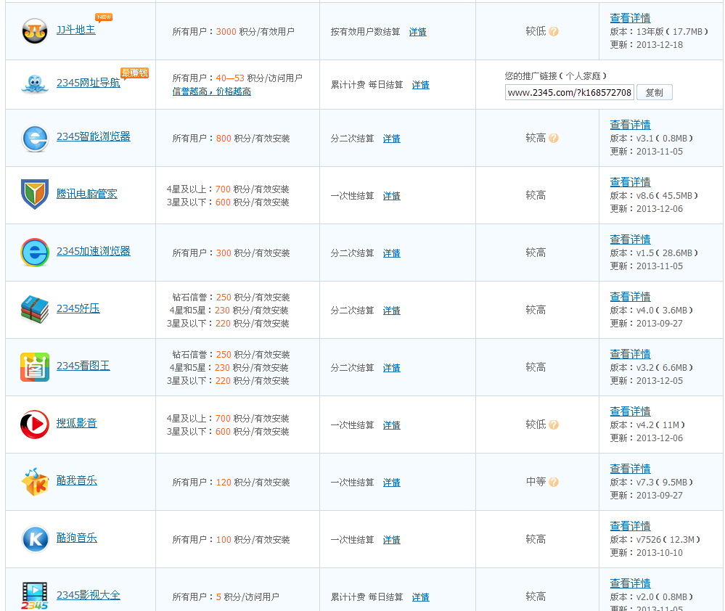
Task: Click the 最赚钱 badge on 2345网址导航
Action: 134,73
